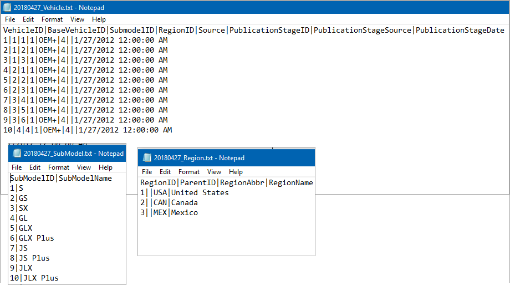The image size is (510, 285).
Task: Open File menu in Vehicle.txt window
Action: [x=10, y=19]
